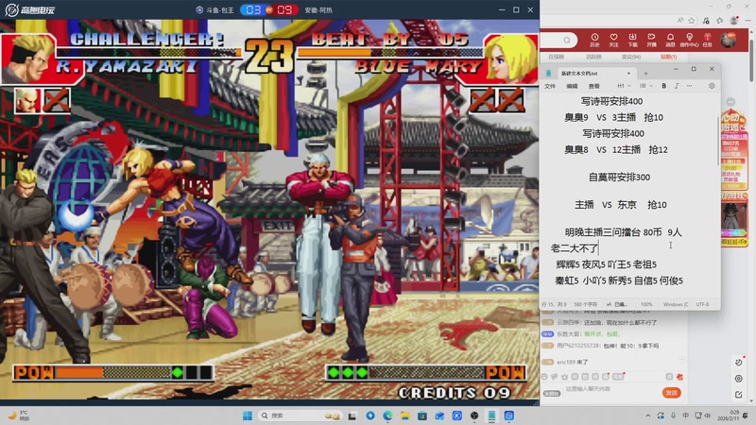This screenshot has width=756, height=425.
Task: Click the text line 写诗哥安排400 at top
Action: coord(611,101)
